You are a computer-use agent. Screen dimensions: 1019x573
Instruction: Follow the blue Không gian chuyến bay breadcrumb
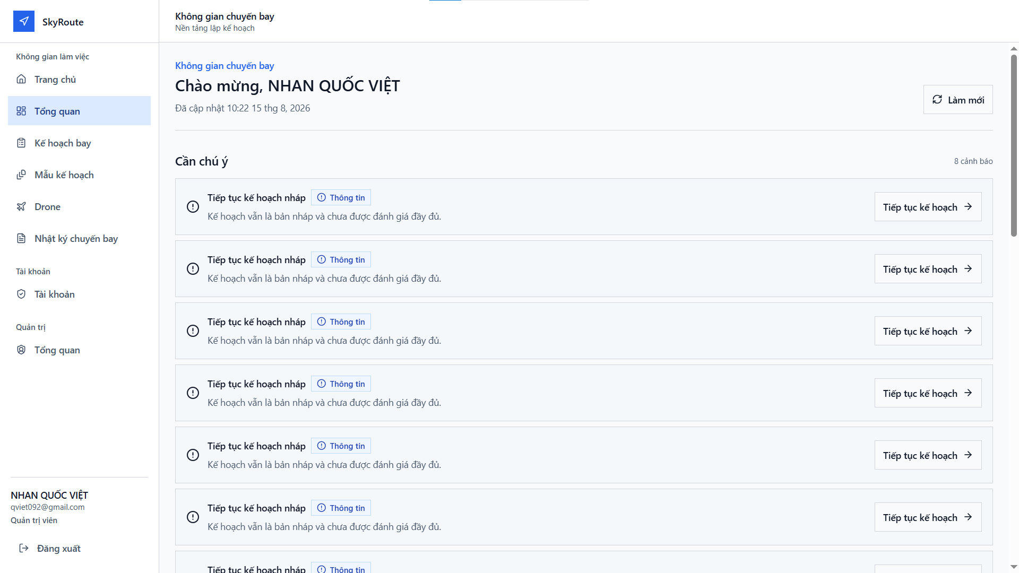tap(224, 66)
